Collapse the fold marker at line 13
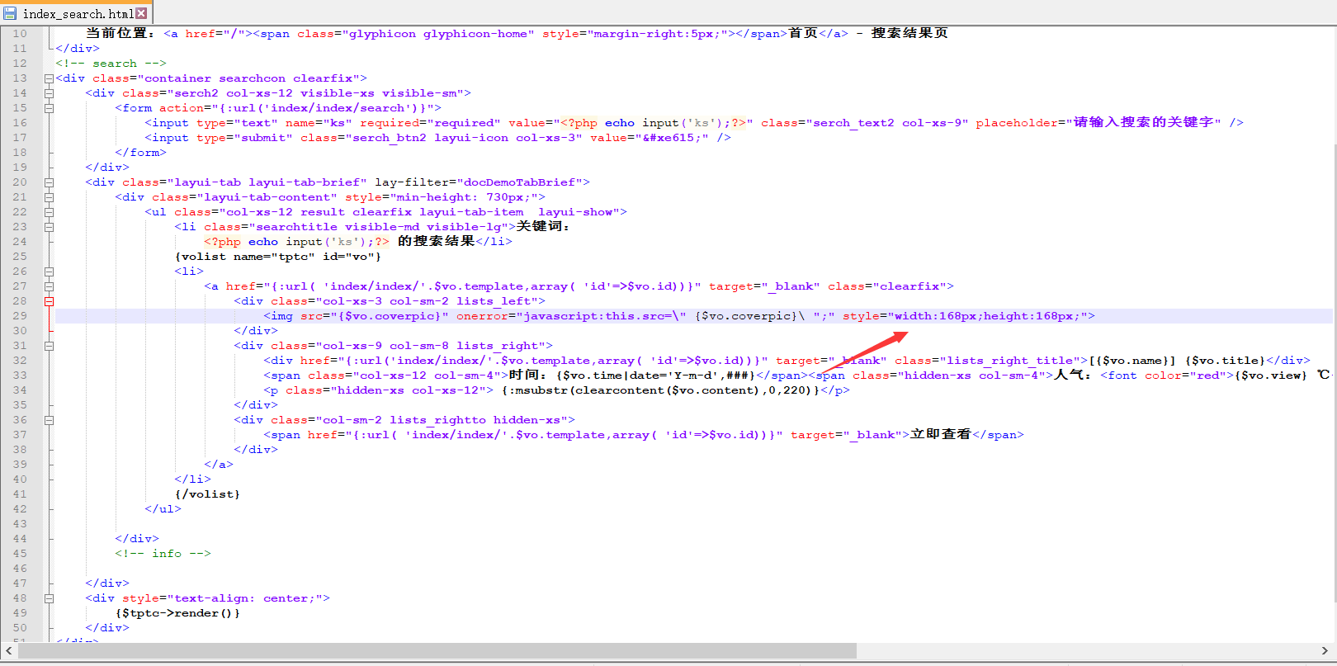The height and width of the screenshot is (666, 1337). [49, 78]
